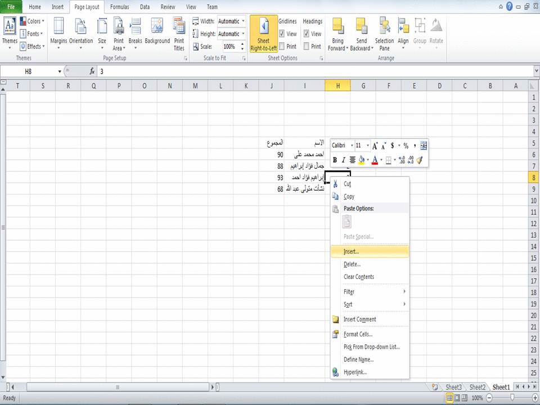
Task: Open the File tab
Action: (11, 7)
